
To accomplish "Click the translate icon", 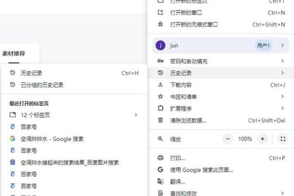I will [x=160, y=181].
